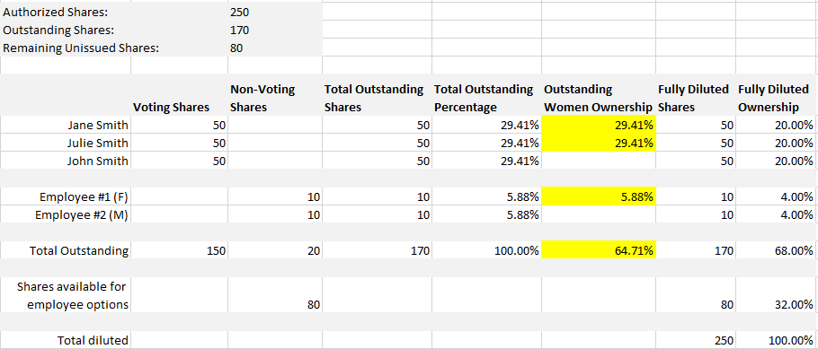This screenshot has height=349, width=818.
Task: Click the Total diluted 250 shares cell
Action: tap(696, 340)
